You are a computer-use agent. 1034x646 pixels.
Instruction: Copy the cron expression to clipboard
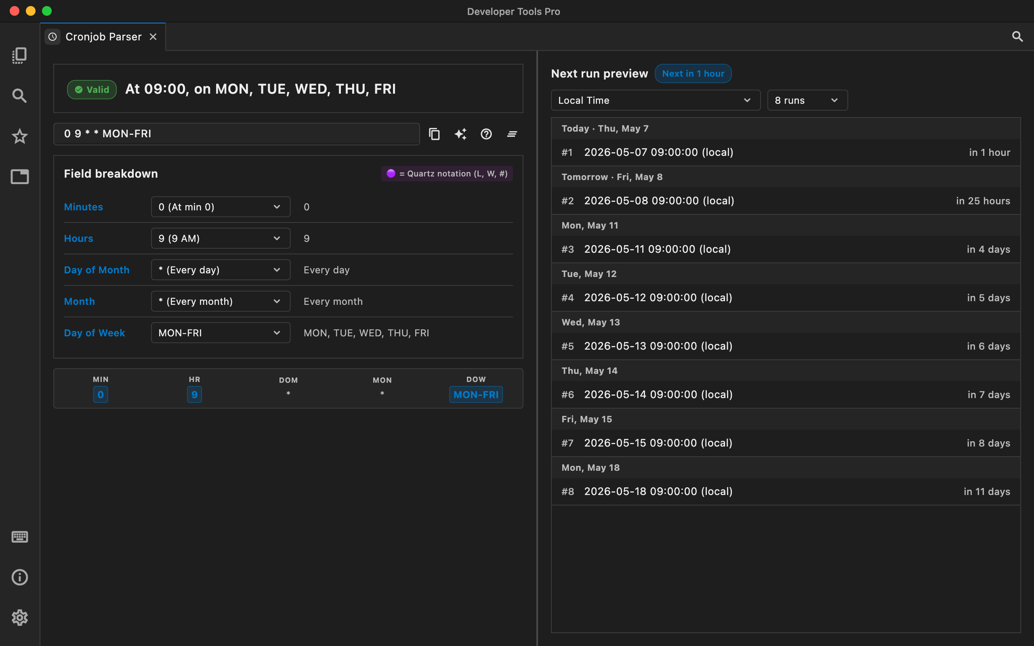click(x=434, y=134)
